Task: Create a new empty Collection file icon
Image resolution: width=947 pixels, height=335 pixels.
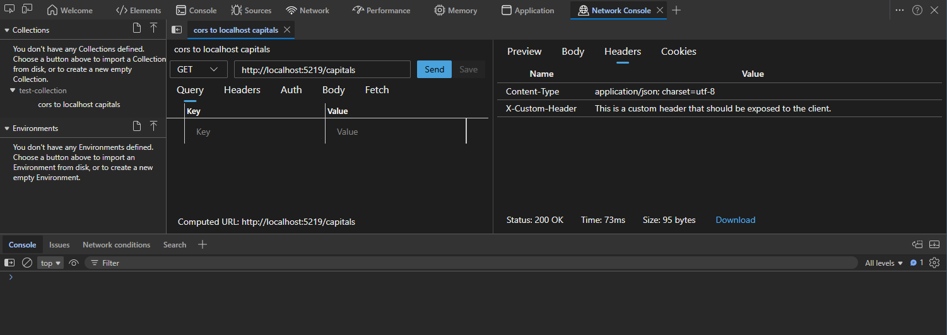Action: 137,28
